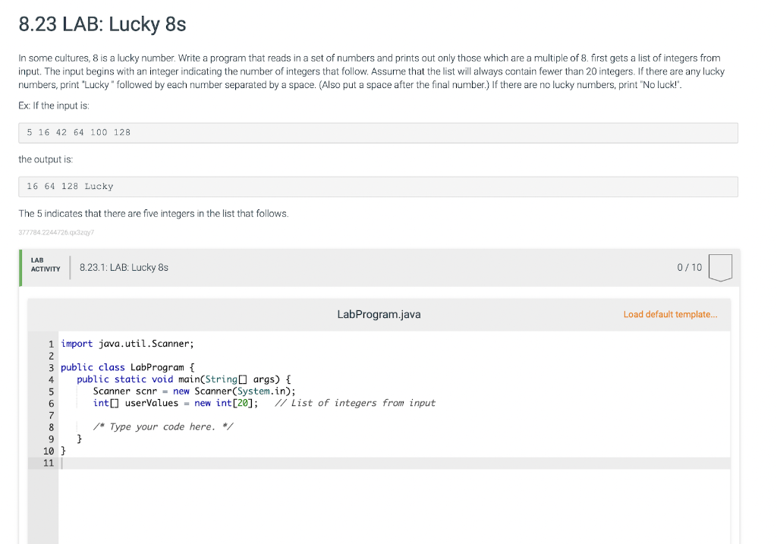Image resolution: width=777 pixels, height=544 pixels.
Task: Click the LabProgram.java file title
Action: (x=379, y=313)
